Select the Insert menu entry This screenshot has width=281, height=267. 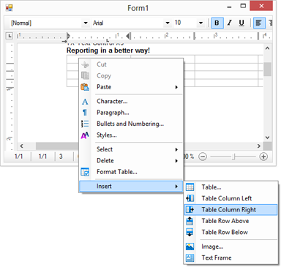pyautogui.click(x=131, y=187)
